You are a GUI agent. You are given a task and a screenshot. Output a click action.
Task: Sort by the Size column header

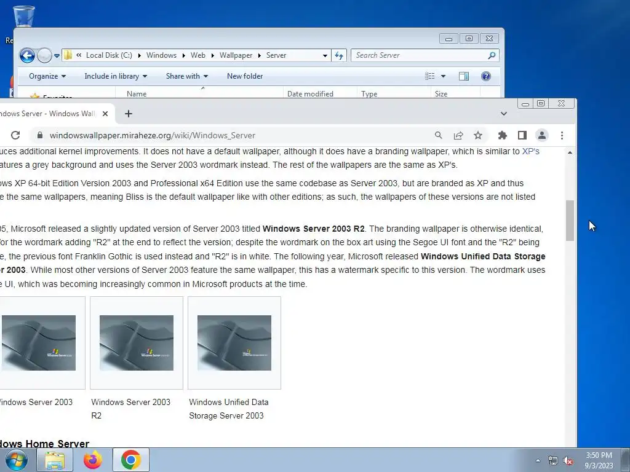(x=455, y=93)
